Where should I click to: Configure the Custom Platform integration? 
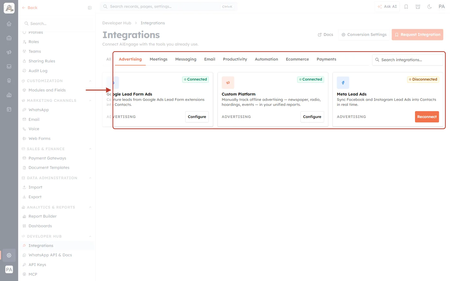point(312,117)
